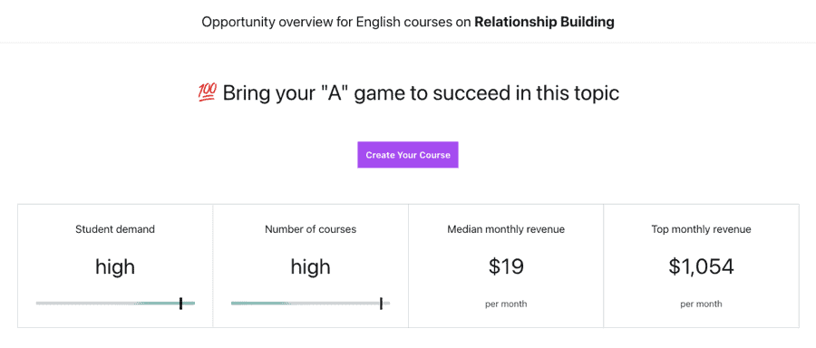
Task: Click the Relationship Building bold topic text
Action: click(x=544, y=23)
